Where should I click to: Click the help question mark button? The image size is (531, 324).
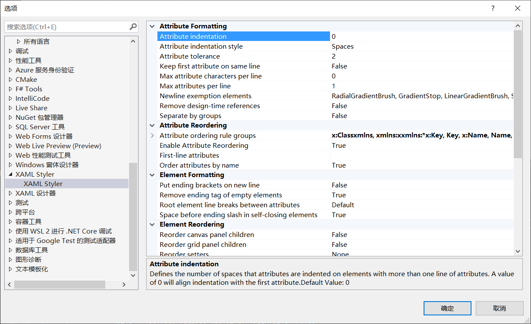point(493,8)
